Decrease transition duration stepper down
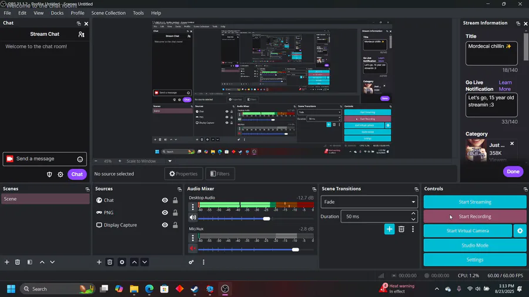 coord(413,219)
